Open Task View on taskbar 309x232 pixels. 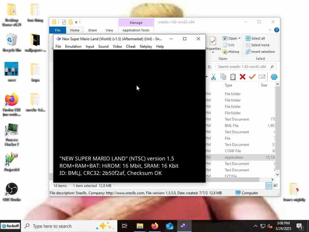tap(124, 226)
